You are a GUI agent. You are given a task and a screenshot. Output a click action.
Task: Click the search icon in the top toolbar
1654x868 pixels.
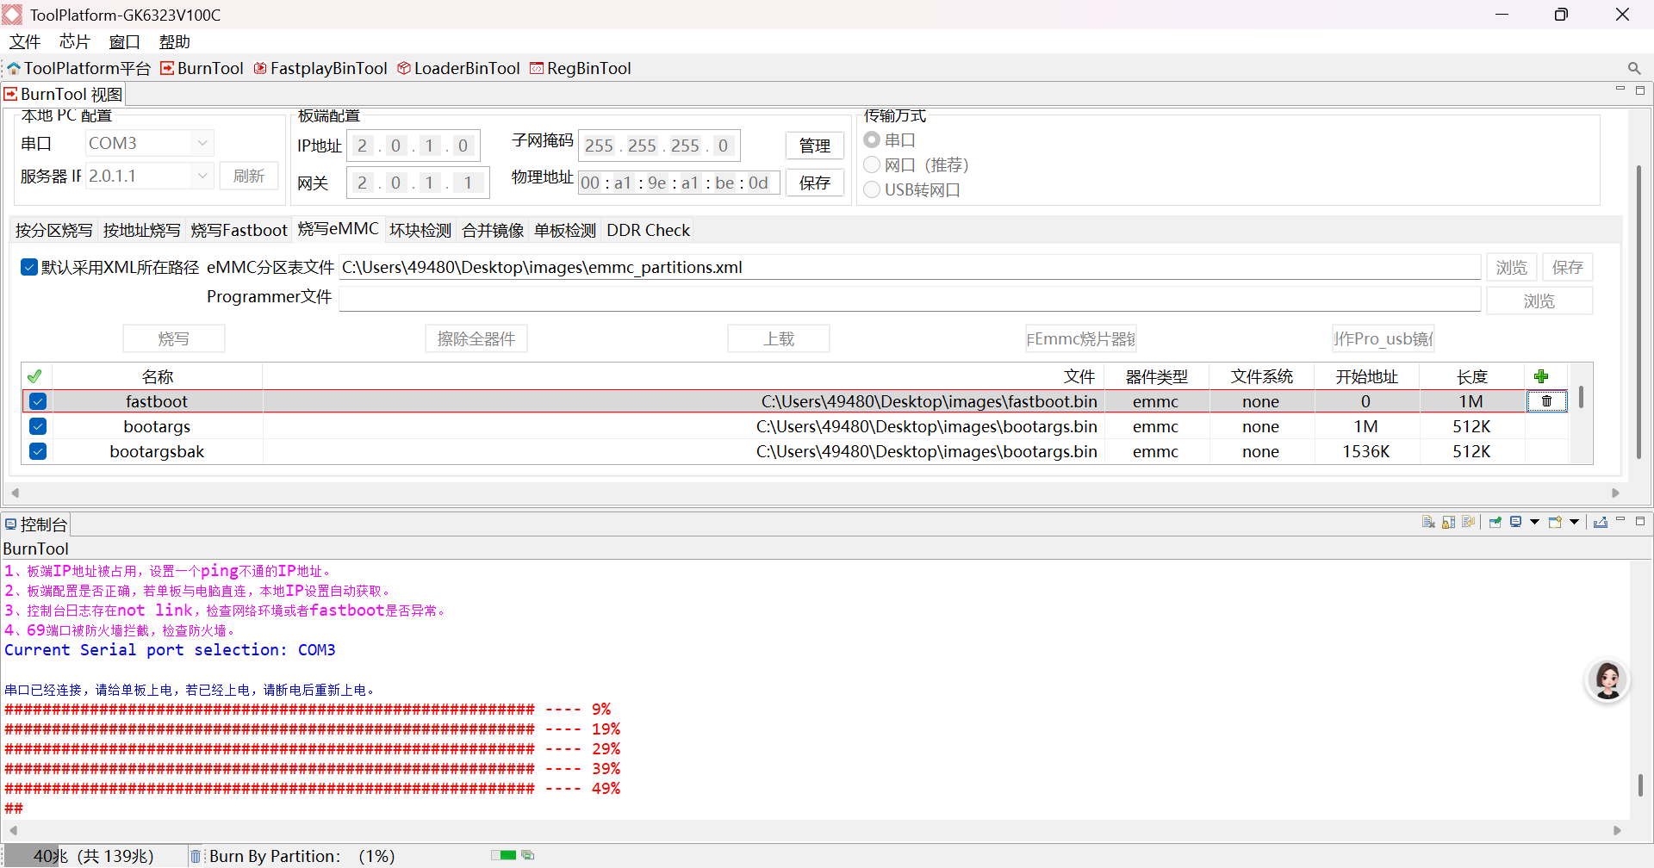1634,68
